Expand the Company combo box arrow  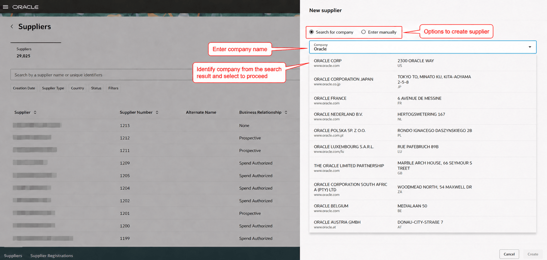pyautogui.click(x=530, y=47)
